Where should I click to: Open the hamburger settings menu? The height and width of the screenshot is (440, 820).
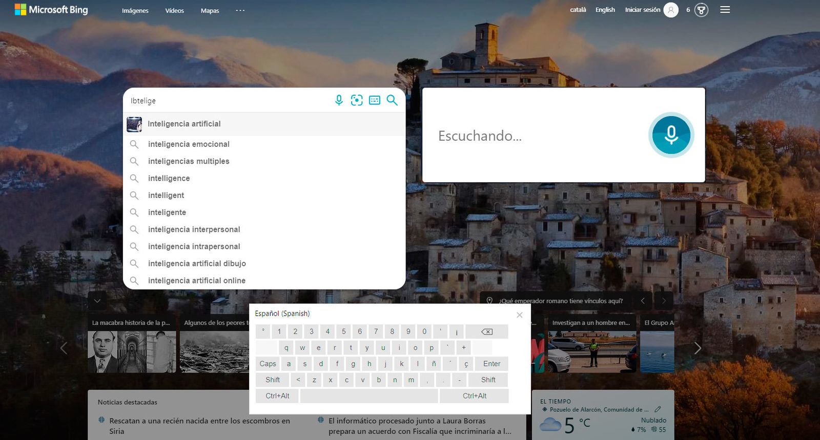[x=725, y=10]
